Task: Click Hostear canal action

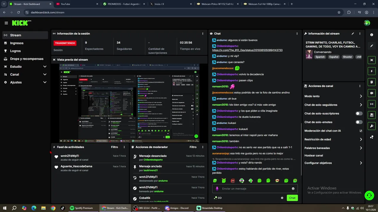Action: coord(314,155)
